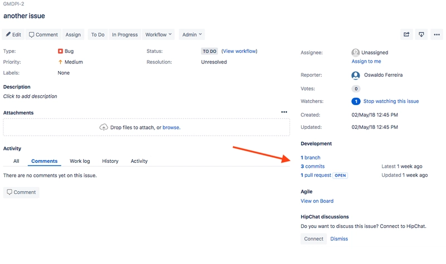Click the Medium priority arrow icon
The image size is (446, 264).
pos(60,62)
